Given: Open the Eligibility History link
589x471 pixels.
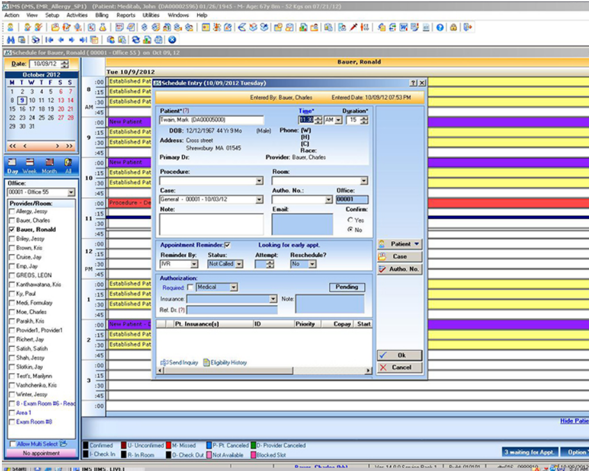Looking at the screenshot, I should coord(225,362).
